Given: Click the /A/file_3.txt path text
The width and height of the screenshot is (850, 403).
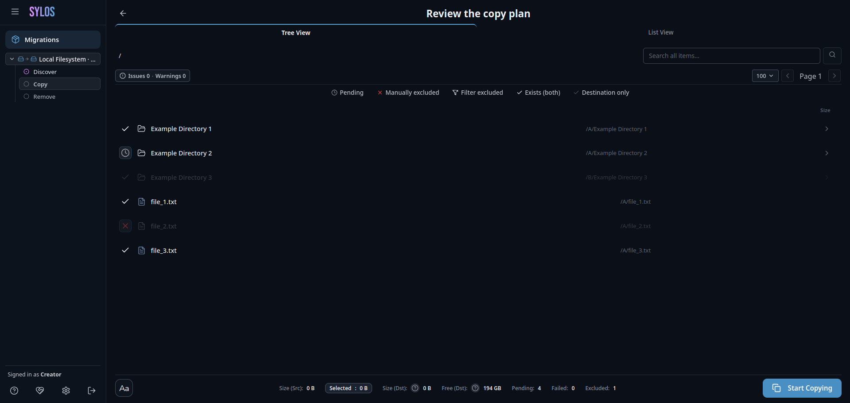Looking at the screenshot, I should [x=636, y=250].
